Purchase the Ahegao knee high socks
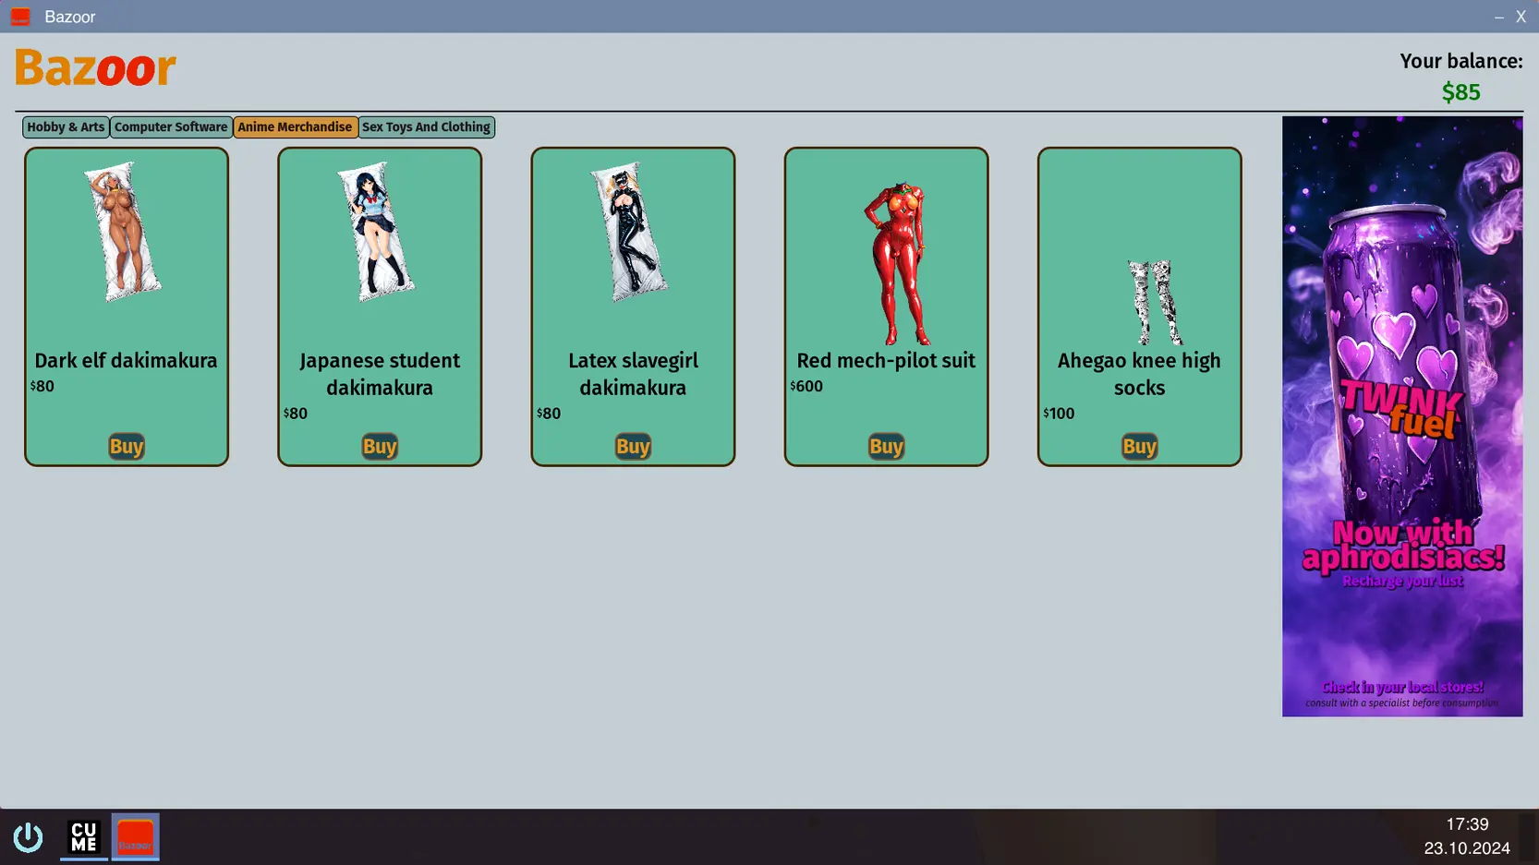 pyautogui.click(x=1139, y=447)
